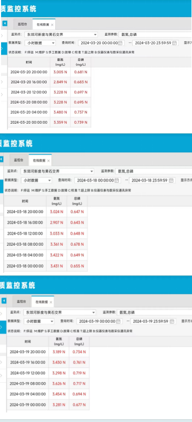Click 总磷 column header in 2024-03-19 table
Screen dimensions: 192x422
click(x=79, y=341)
